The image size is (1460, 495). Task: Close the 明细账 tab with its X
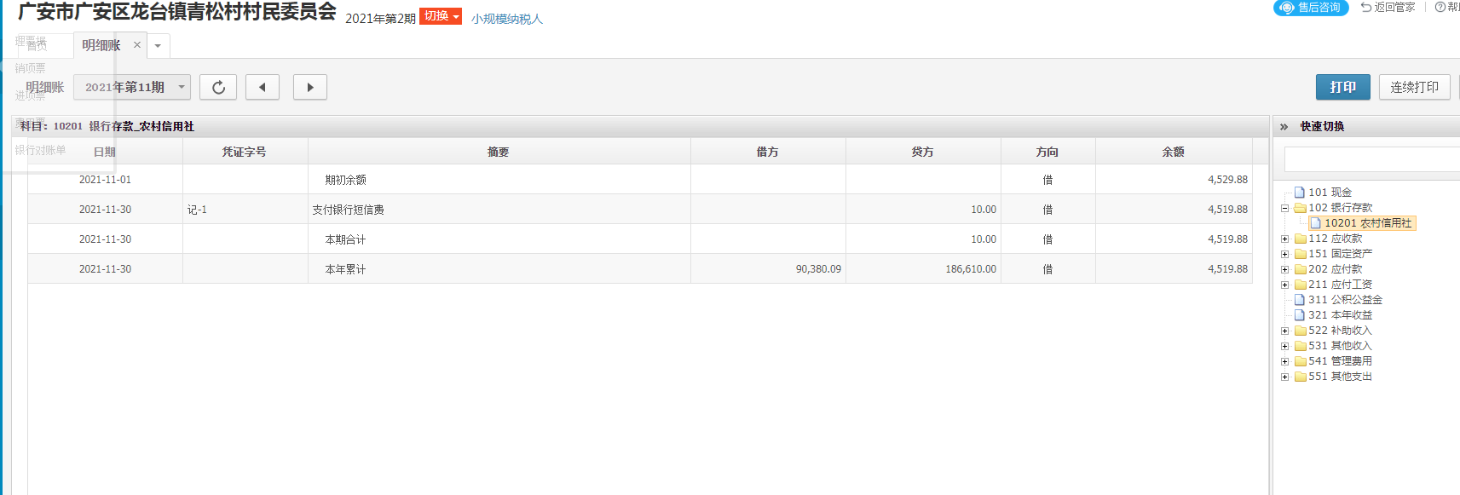(x=136, y=45)
